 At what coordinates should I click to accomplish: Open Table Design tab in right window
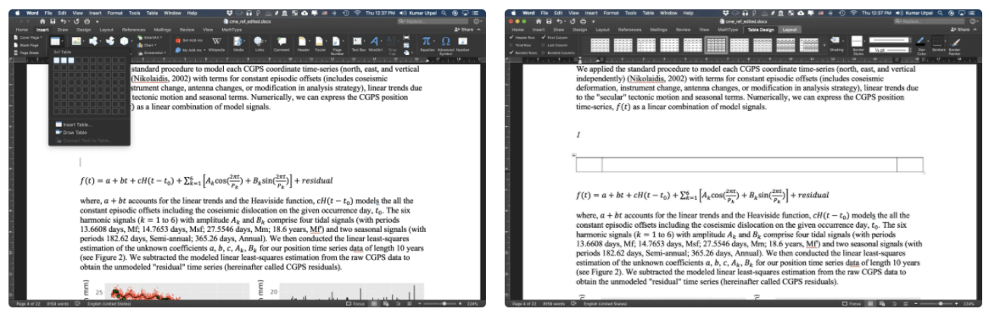[x=761, y=30]
